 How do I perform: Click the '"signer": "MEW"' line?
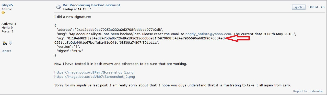point(70,51)
